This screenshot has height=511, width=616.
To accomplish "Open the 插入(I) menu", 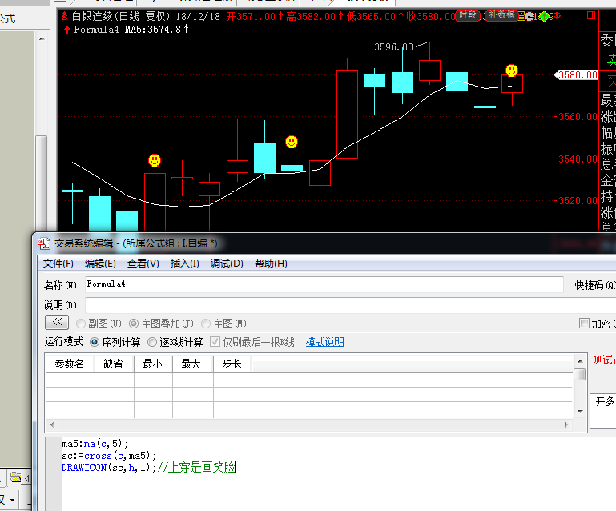I will pyautogui.click(x=185, y=264).
